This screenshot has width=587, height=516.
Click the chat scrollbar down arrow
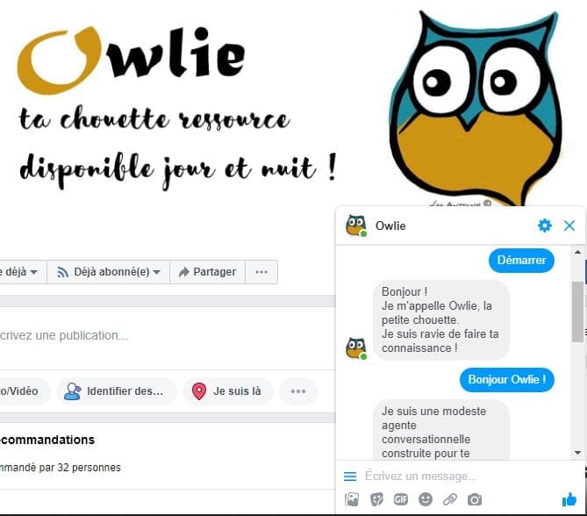pyautogui.click(x=577, y=453)
